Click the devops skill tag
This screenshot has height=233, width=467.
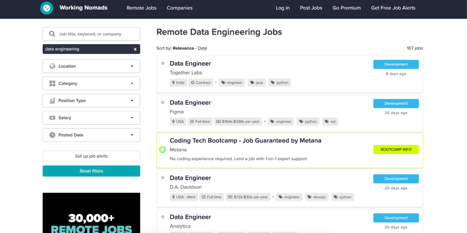click(x=317, y=197)
